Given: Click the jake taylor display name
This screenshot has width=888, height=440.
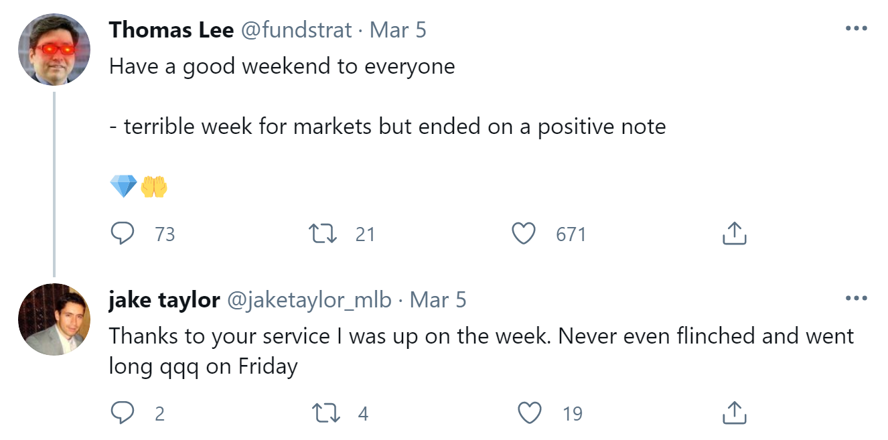Looking at the screenshot, I should click(164, 299).
